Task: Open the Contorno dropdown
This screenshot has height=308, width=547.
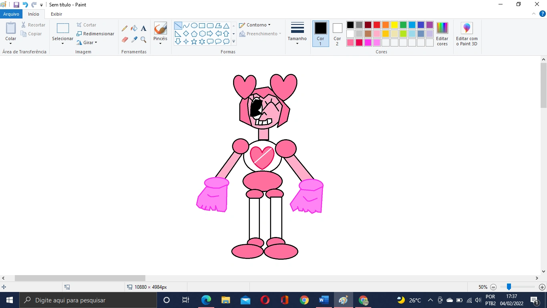Action: point(255,24)
